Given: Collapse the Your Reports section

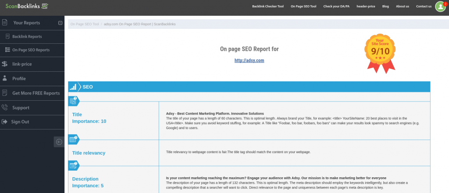Looking at the screenshot, I should [60, 23].
